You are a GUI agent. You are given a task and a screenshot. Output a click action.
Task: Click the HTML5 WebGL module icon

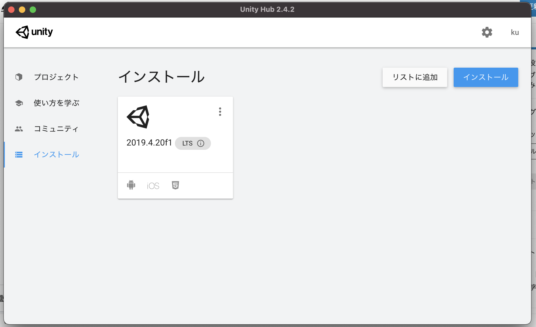pyautogui.click(x=175, y=185)
